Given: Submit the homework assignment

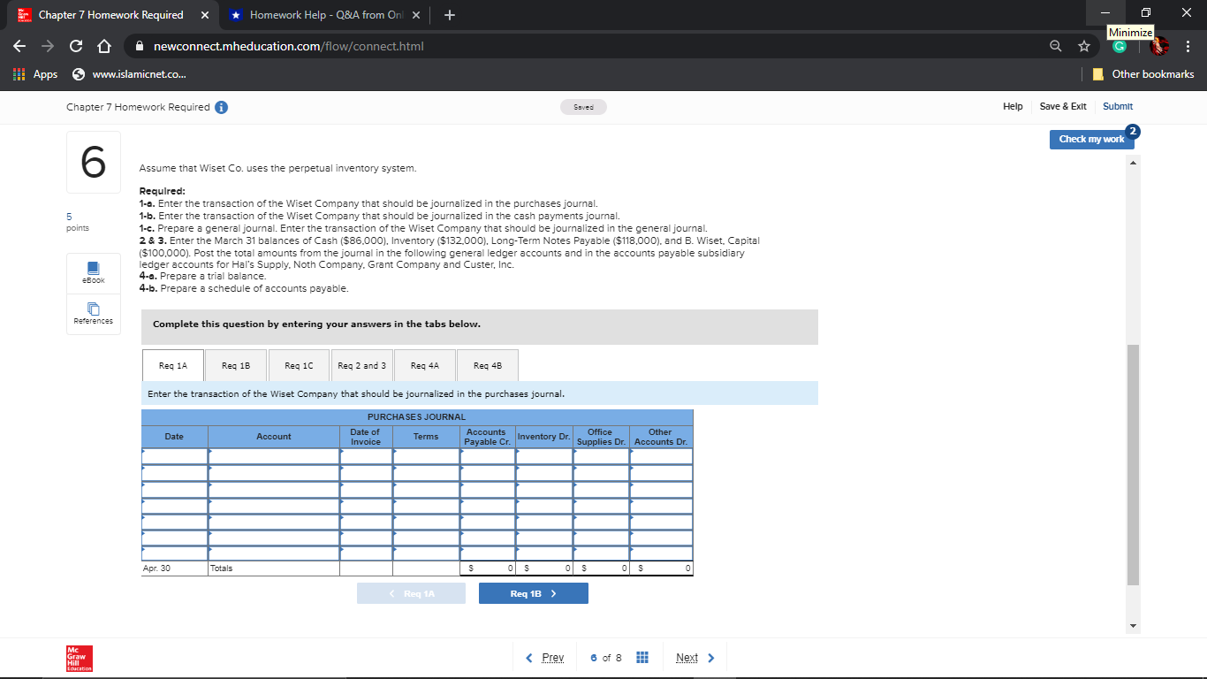Looking at the screenshot, I should tap(1117, 106).
